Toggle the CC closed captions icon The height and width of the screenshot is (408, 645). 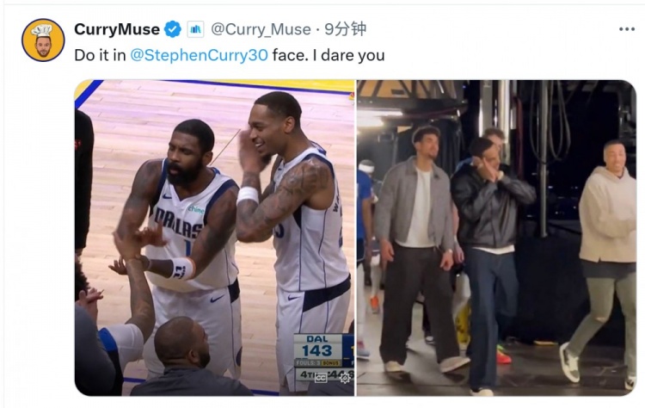(321, 377)
